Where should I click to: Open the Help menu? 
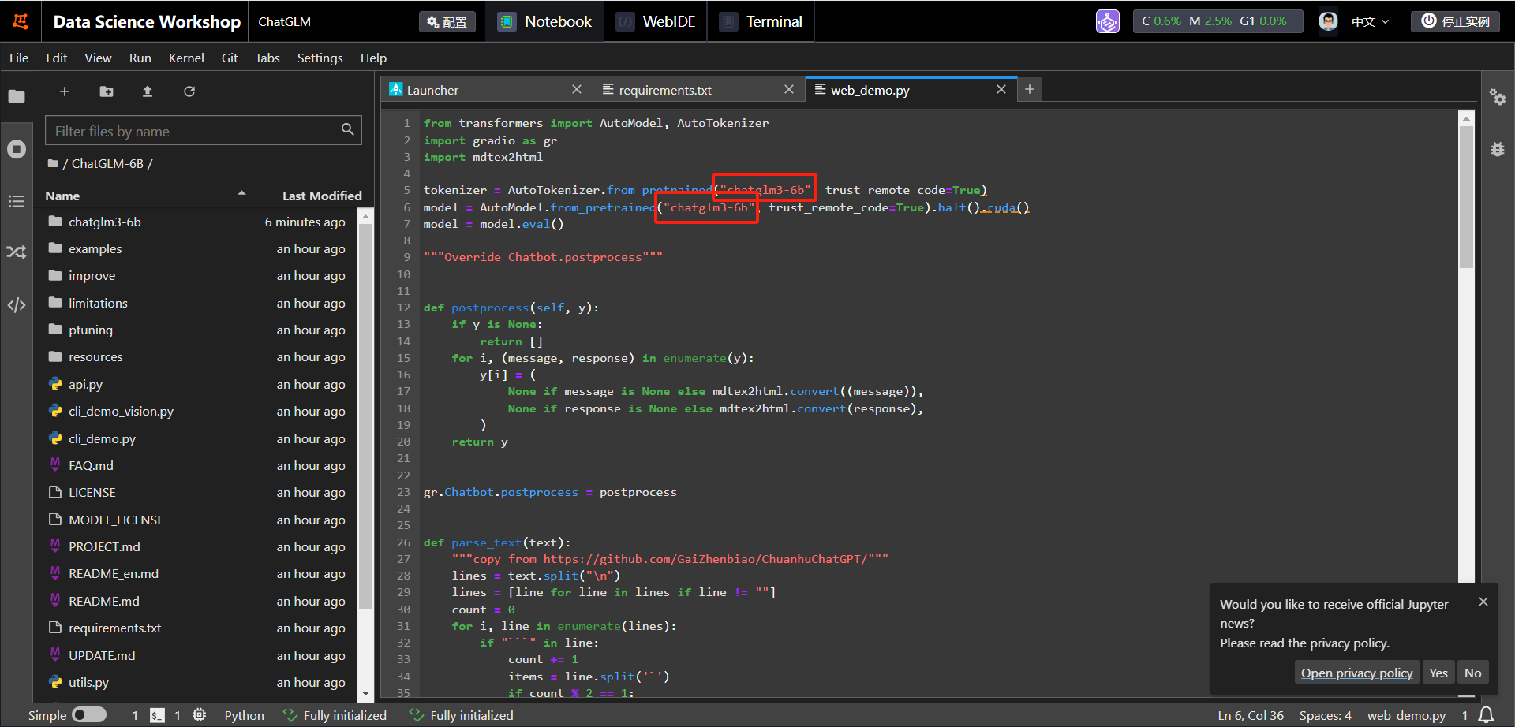point(373,58)
